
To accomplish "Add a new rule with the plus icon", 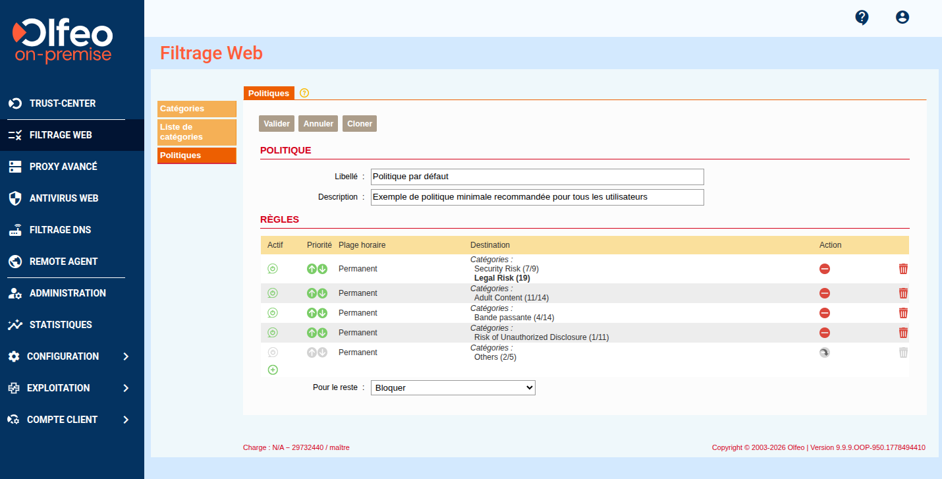I will 273,370.
